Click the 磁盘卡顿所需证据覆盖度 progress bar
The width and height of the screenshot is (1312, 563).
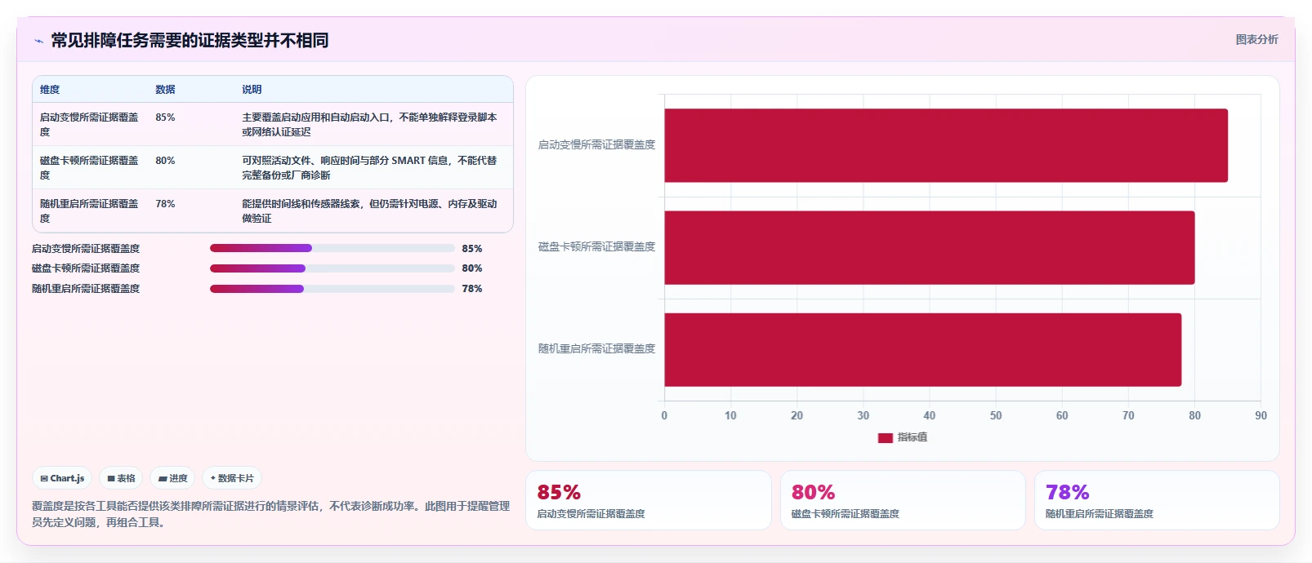(332, 268)
